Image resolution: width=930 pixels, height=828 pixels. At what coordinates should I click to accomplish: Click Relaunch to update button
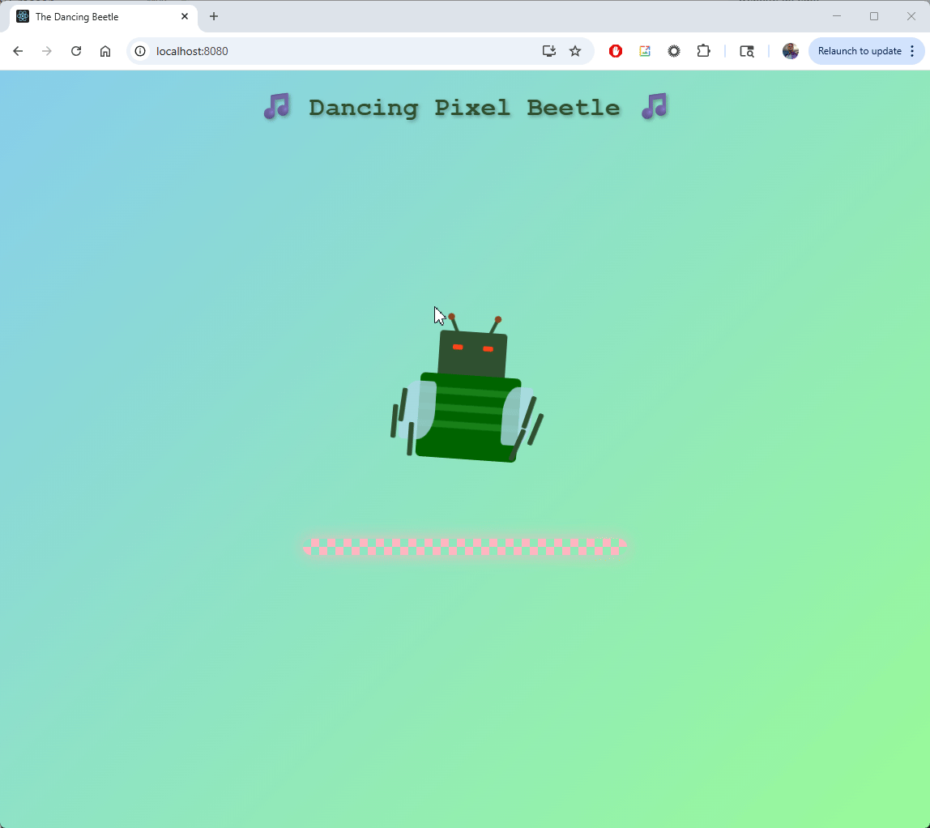(x=859, y=51)
